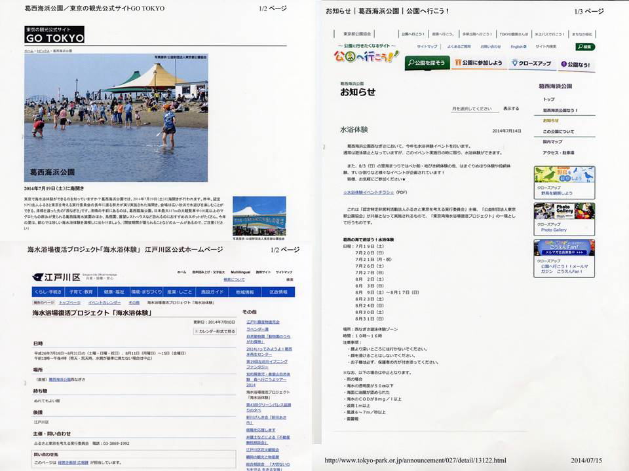629x471 pixels.
Task: Open the 公園なう! tab
Action: click(576, 64)
